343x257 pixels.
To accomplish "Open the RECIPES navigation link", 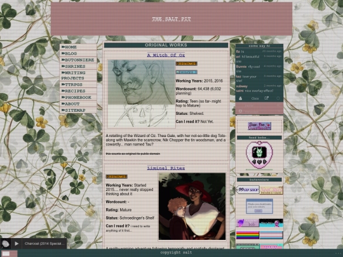I will 78,91.
